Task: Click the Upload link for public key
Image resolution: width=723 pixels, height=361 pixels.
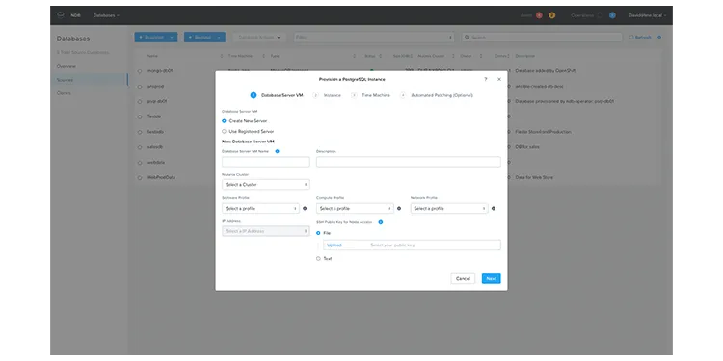Action: (x=335, y=245)
